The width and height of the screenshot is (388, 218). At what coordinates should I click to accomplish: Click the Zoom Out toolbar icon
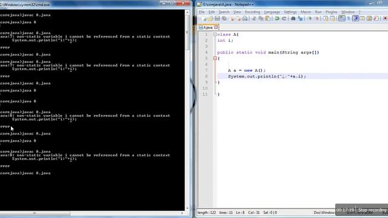pos(316,19)
